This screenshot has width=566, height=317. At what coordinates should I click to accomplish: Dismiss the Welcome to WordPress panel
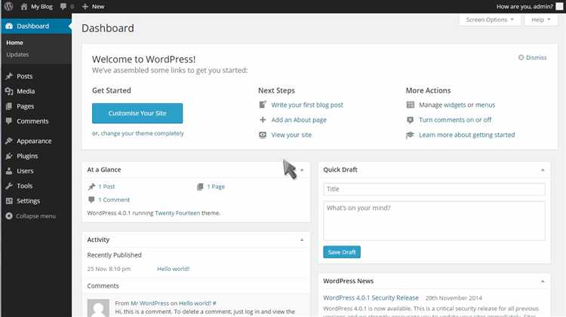click(533, 57)
